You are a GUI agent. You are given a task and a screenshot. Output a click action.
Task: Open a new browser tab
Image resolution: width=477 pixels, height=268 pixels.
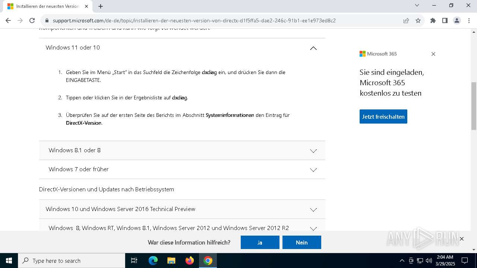coord(101,6)
